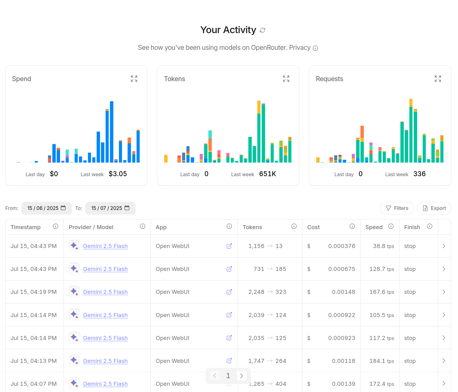This screenshot has width=458, height=392.
Task: Set the From date field 15/06/2025
Action: click(46, 208)
